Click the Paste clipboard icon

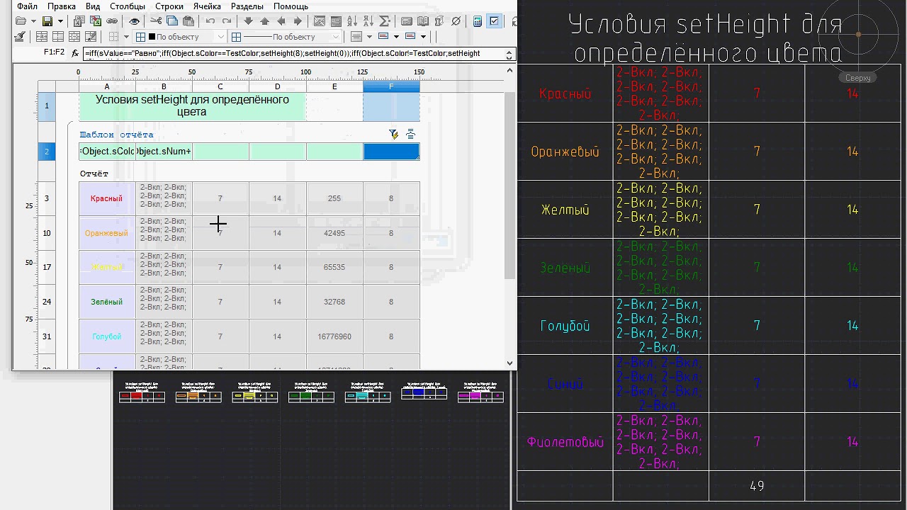(188, 21)
